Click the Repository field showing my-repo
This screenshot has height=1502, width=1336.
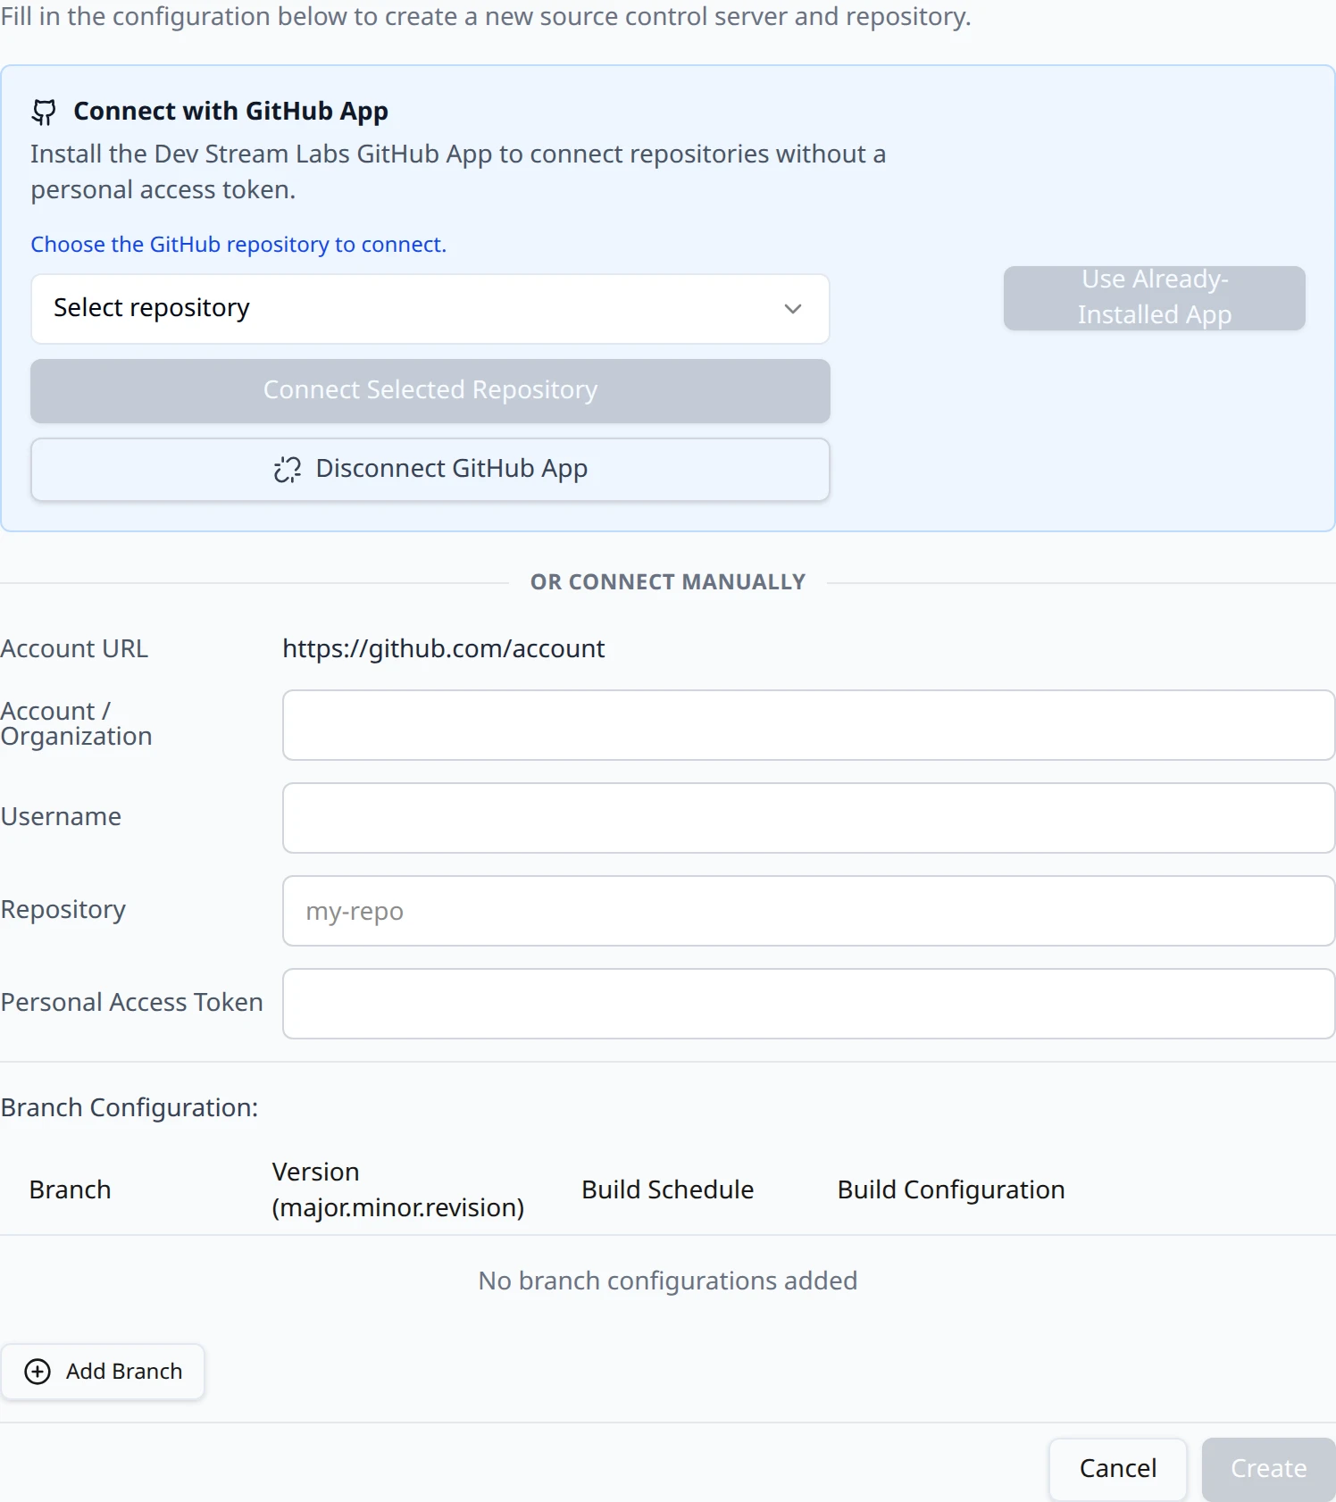808,911
